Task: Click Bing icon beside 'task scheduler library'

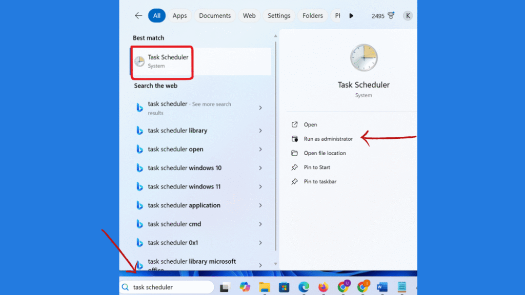Action: coord(139,131)
